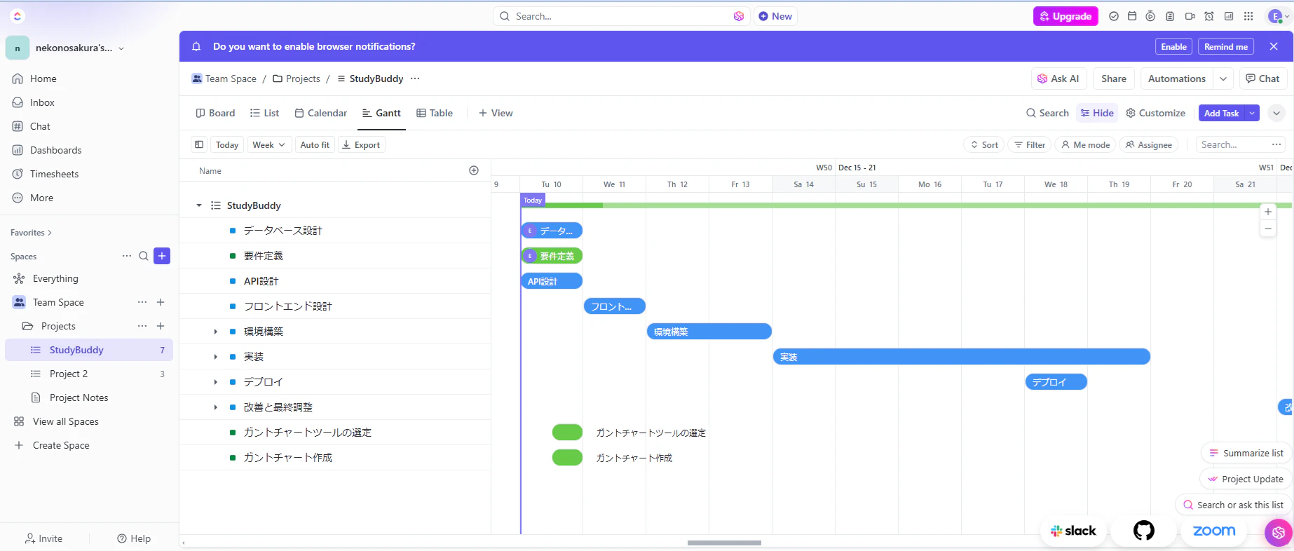Switch to the Calendar view tab
Screen dimensions: 1294x551
(x=320, y=113)
